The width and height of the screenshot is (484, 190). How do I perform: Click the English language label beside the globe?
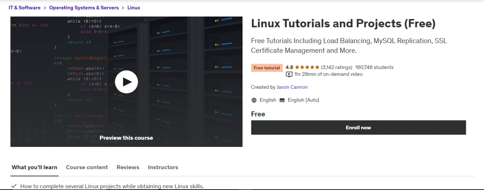pos(268,100)
